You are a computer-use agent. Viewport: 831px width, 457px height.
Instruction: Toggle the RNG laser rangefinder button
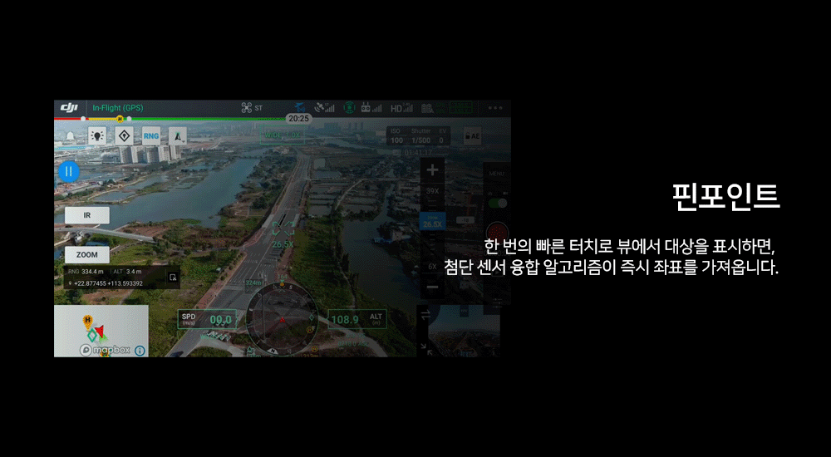coord(151,136)
